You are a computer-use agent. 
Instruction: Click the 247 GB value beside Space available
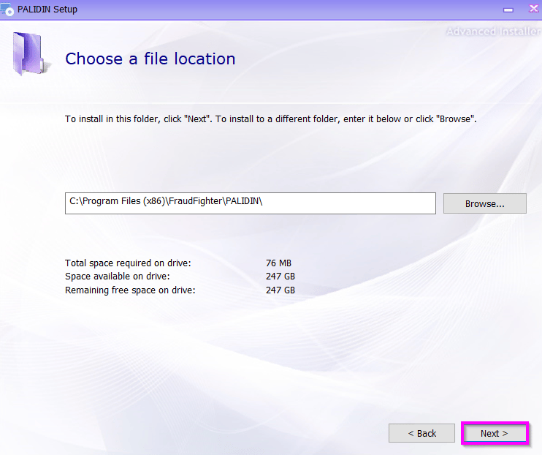[x=280, y=277]
